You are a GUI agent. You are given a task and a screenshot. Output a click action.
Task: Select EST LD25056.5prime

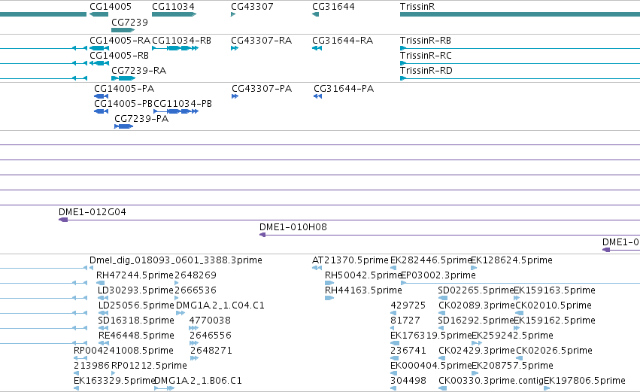coord(136,305)
